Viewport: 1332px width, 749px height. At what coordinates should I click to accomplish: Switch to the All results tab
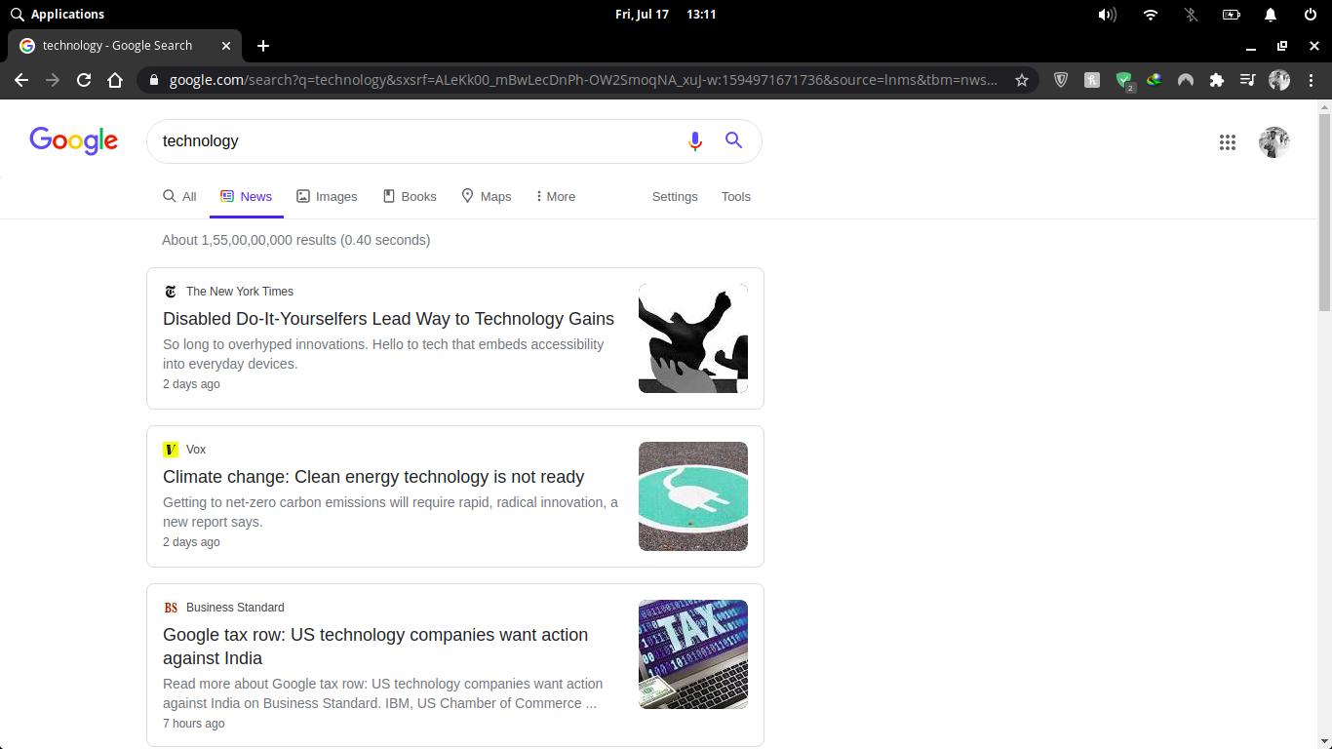coord(179,197)
